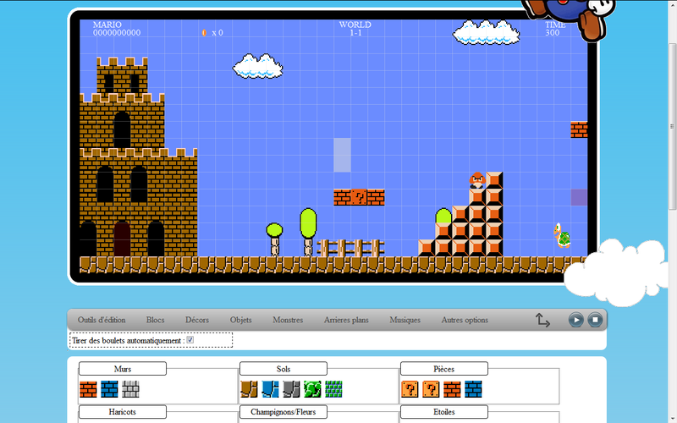Play the level with the play button

click(576, 320)
